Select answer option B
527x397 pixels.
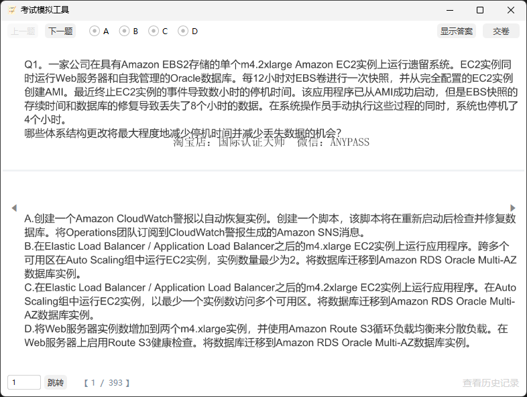pos(129,31)
